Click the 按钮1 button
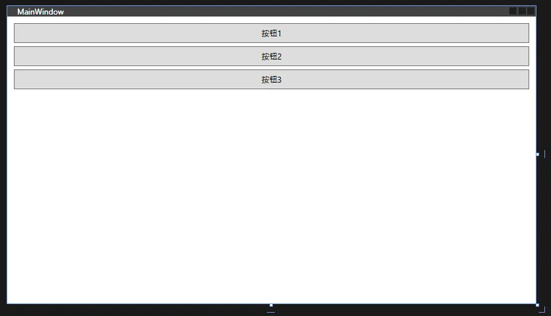The image size is (551, 316). pos(272,33)
